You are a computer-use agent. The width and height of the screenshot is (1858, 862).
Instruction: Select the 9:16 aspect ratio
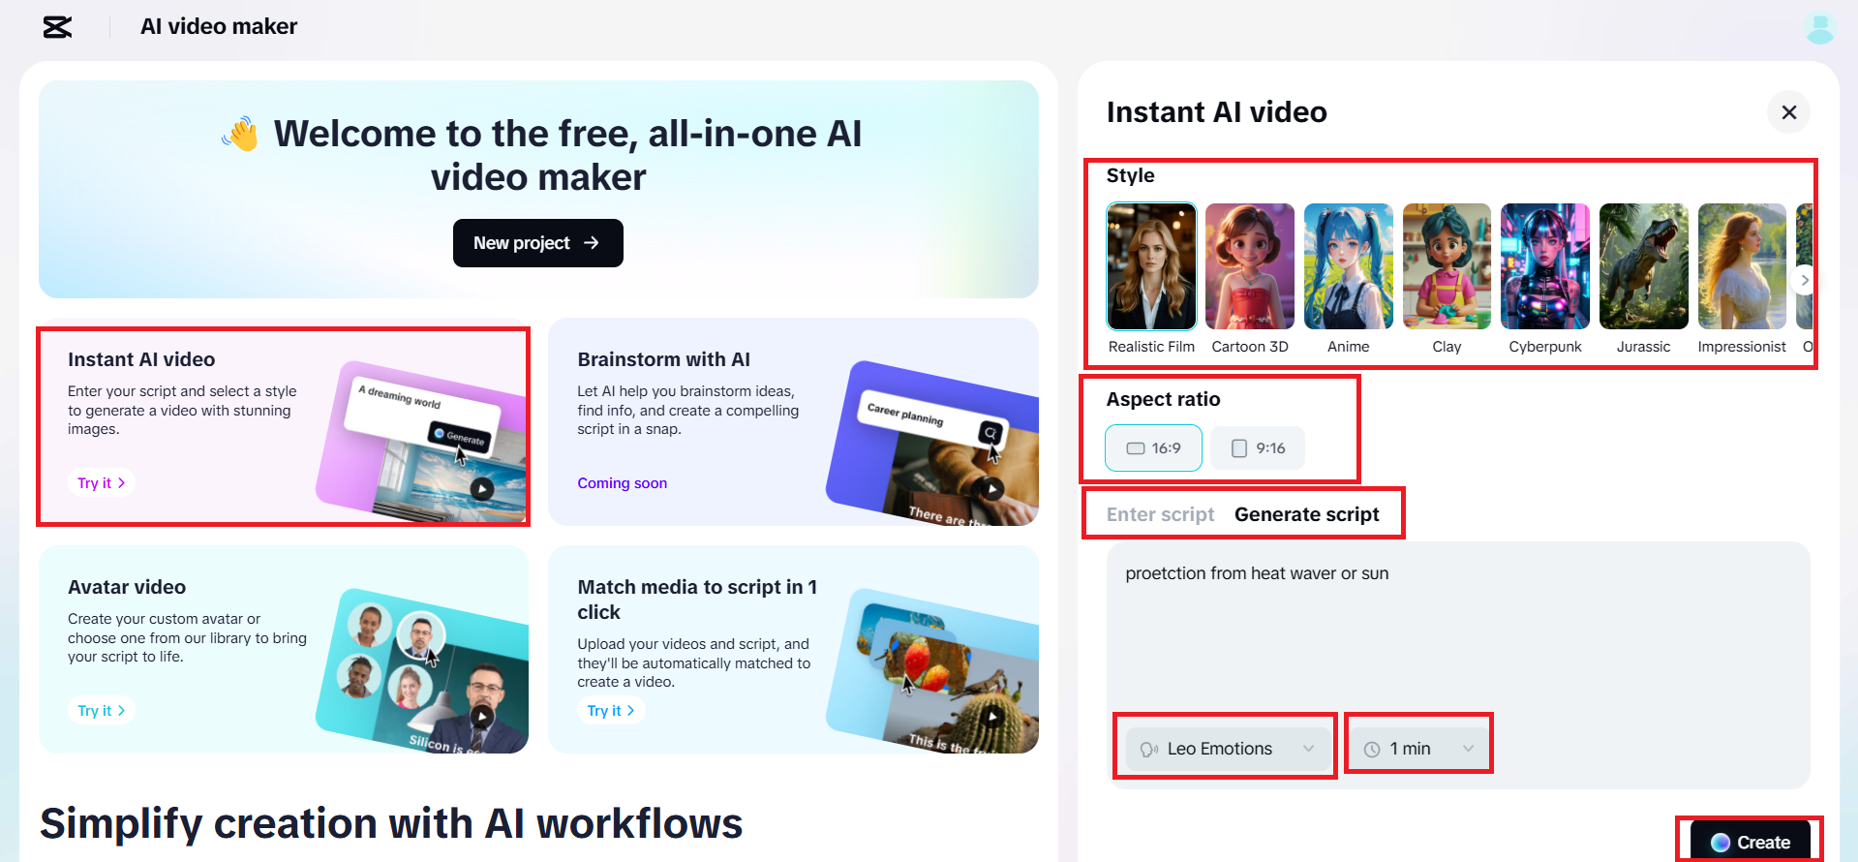pyautogui.click(x=1258, y=448)
